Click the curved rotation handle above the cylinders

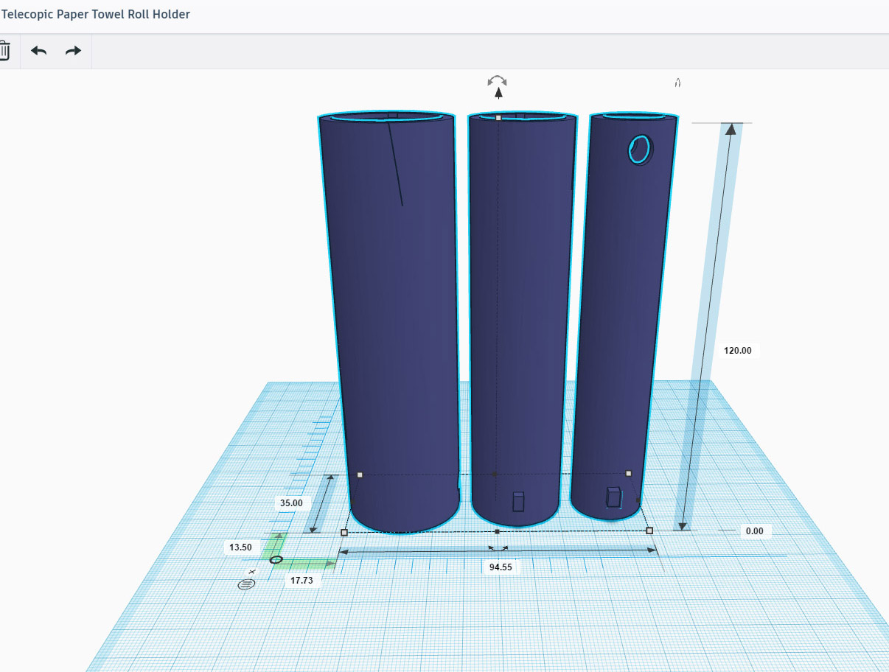click(498, 80)
